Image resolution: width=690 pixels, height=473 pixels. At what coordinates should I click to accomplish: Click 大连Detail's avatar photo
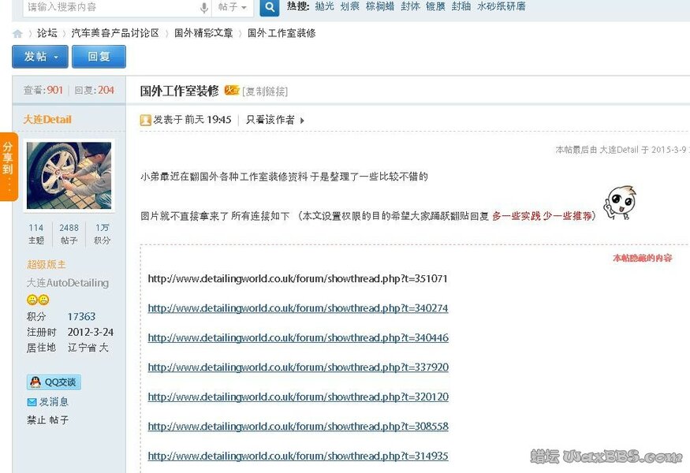pyautogui.click(x=67, y=176)
